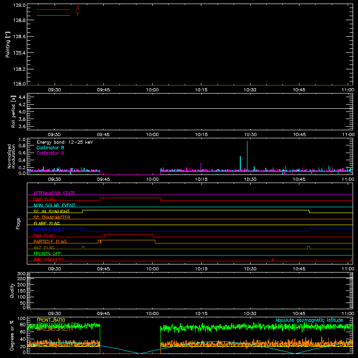Click the cyan geomagnetic latitude minimum near 09:56
The height and width of the screenshot is (358, 358).
139,354
